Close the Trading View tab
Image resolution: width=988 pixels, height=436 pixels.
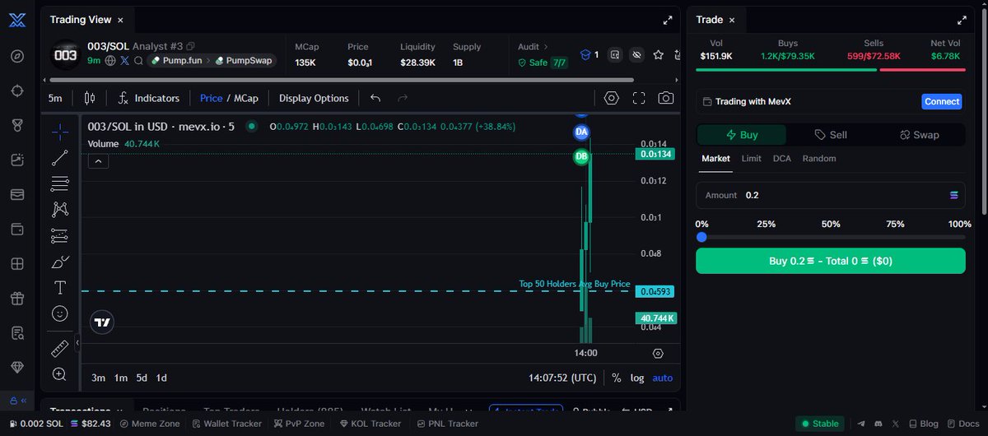click(x=120, y=20)
